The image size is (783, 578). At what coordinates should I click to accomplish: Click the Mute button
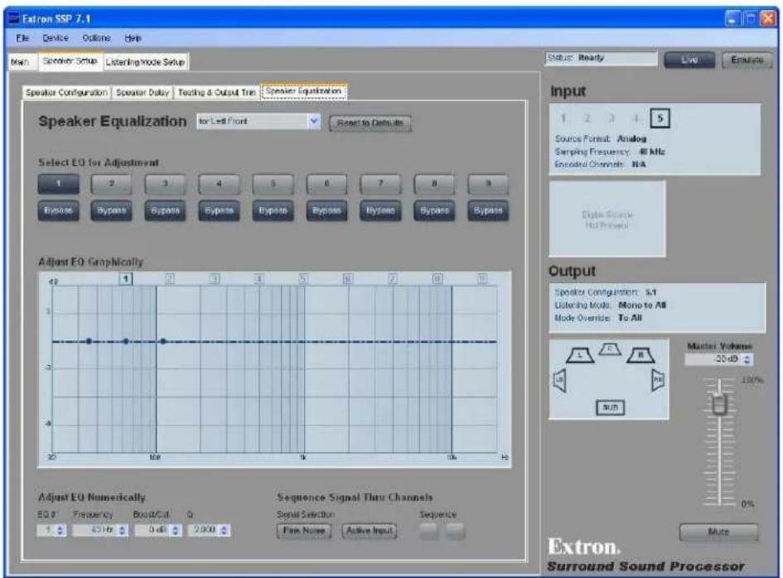718,532
